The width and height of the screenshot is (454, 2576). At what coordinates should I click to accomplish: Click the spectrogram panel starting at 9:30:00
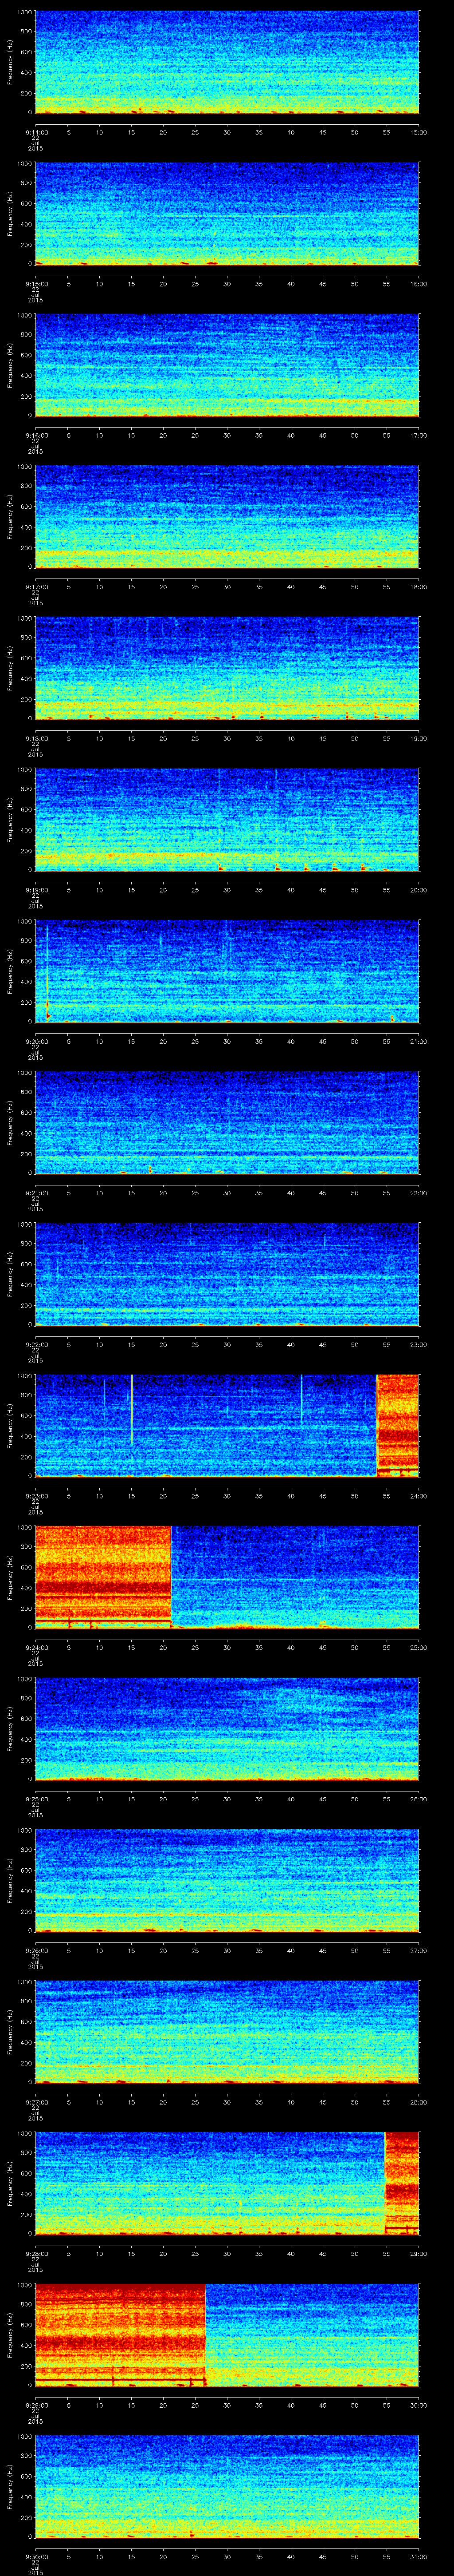(227, 2487)
